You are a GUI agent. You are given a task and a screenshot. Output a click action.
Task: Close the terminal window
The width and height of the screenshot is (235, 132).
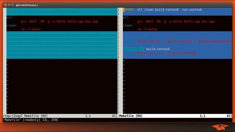(6, 5)
